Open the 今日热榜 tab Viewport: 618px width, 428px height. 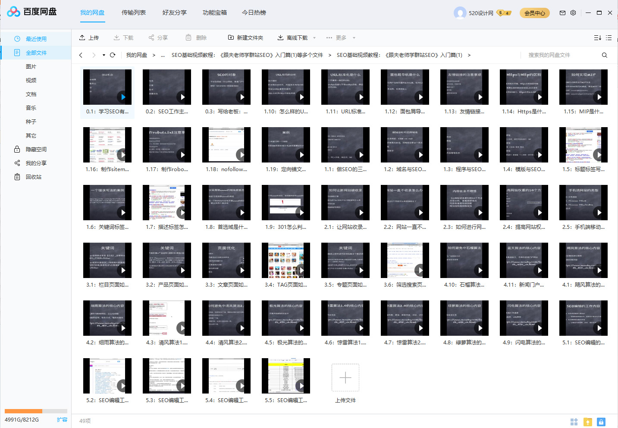click(254, 12)
